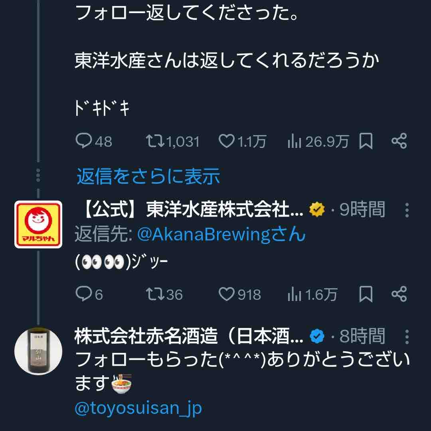View analytics showing 26.9万 views
Viewport: 431px width, 431px height.
[318, 141]
